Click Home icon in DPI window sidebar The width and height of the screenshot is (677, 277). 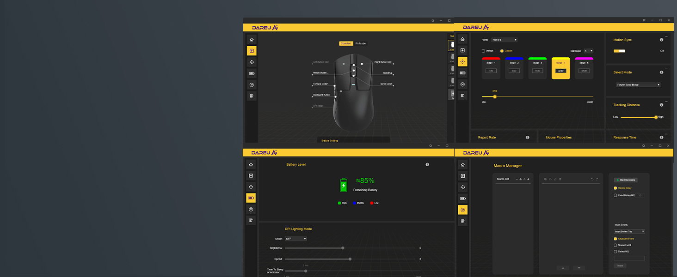(x=462, y=39)
